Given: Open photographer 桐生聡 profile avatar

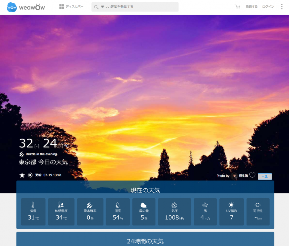Looking at the screenshot, I should 234,176.
